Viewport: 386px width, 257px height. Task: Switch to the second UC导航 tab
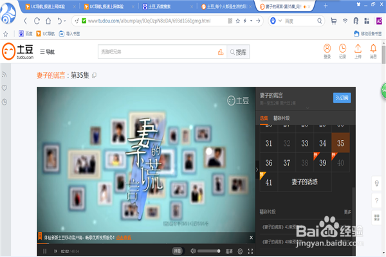point(107,6)
